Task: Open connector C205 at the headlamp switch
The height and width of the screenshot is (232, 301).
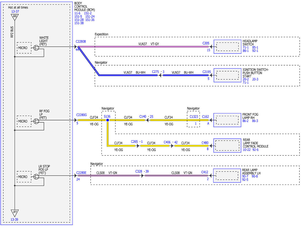Action: click(206, 43)
